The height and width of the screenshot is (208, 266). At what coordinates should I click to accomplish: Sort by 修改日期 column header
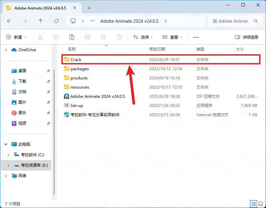pyautogui.click(x=157, y=49)
